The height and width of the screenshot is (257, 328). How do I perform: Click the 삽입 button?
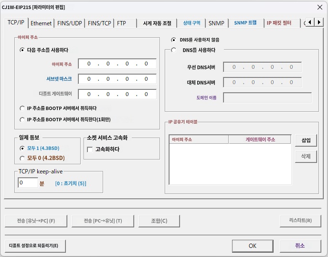click(x=306, y=140)
